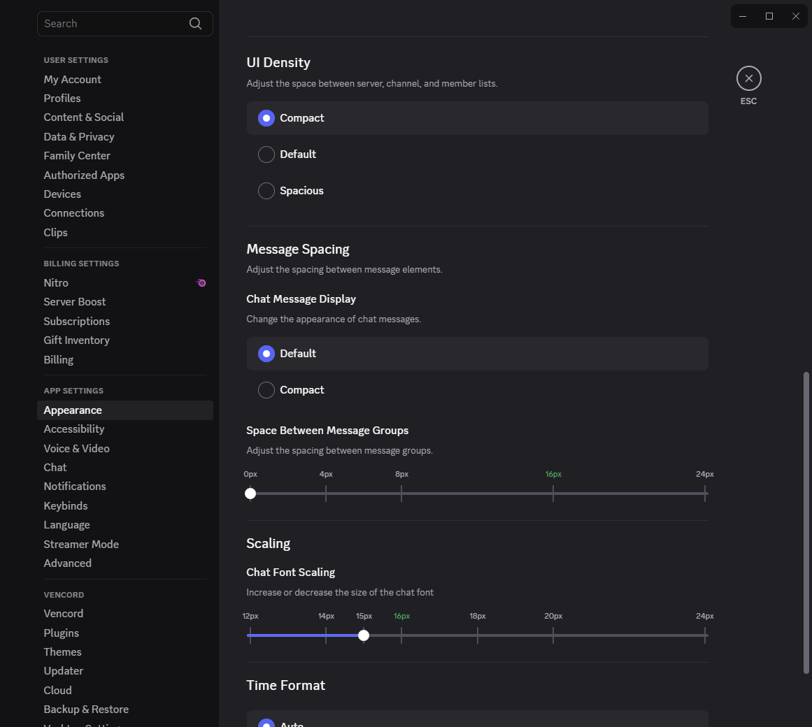
Task: Close settings with the ESC circle icon
Action: point(748,78)
